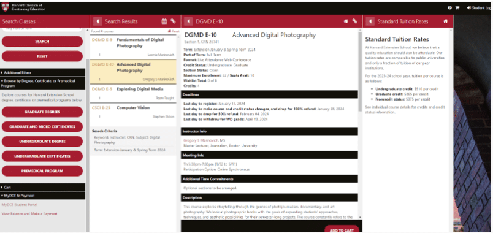
Task: Open the MyDCE Student Portal link
Action: tap(20, 205)
